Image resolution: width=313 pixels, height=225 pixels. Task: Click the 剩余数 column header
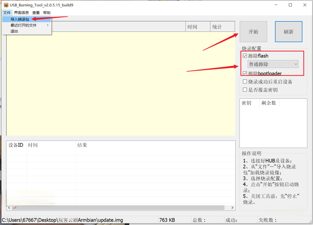click(269, 103)
